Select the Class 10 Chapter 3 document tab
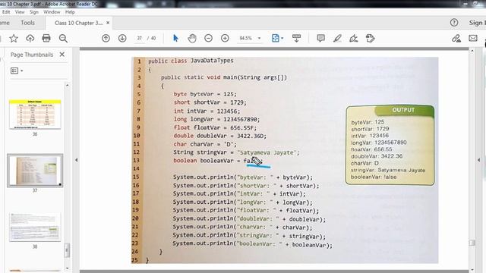This screenshot has height=273, width=486. [78, 23]
